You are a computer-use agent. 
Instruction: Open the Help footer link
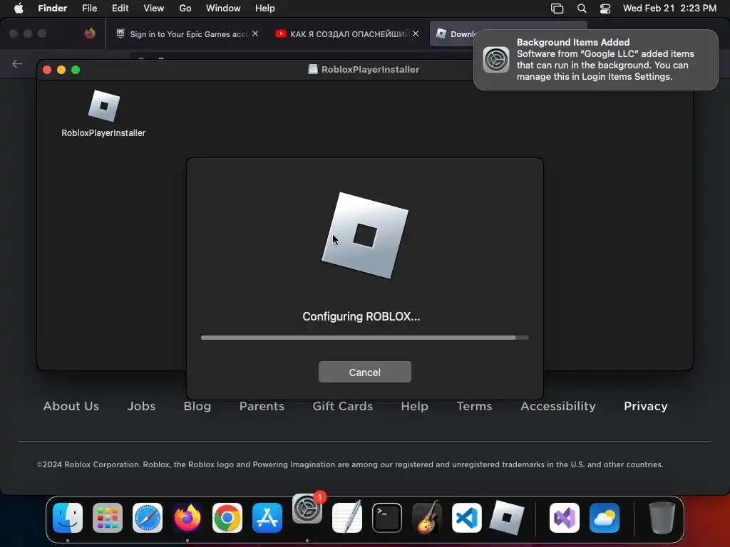414,406
